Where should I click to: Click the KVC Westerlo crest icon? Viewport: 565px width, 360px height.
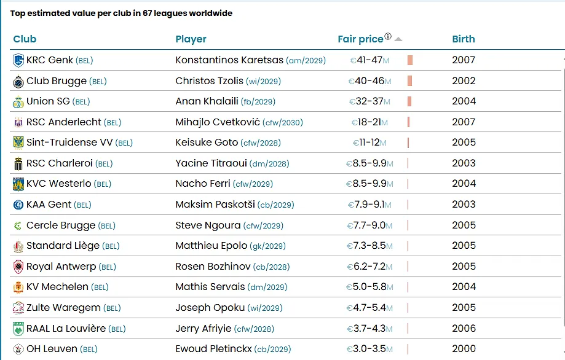tap(18, 184)
